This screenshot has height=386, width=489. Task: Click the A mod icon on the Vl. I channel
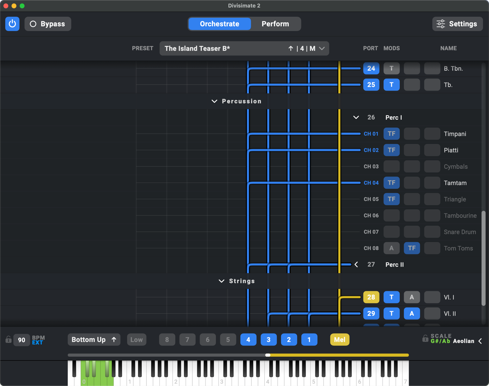(412, 297)
